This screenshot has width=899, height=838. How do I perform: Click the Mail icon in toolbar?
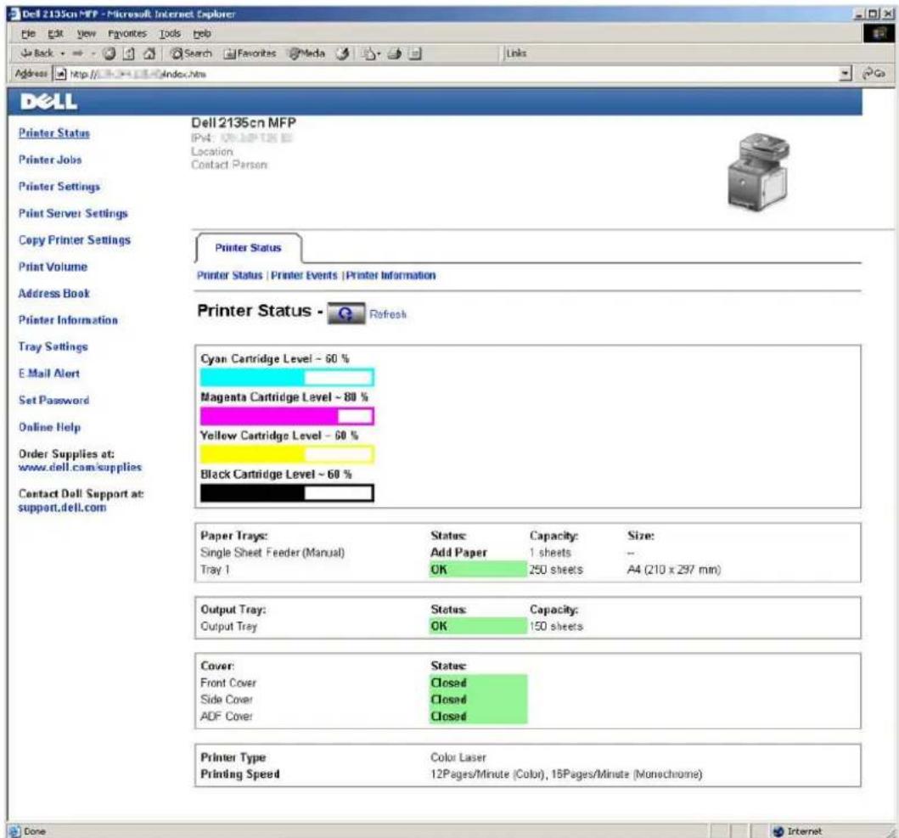pyautogui.click(x=369, y=53)
